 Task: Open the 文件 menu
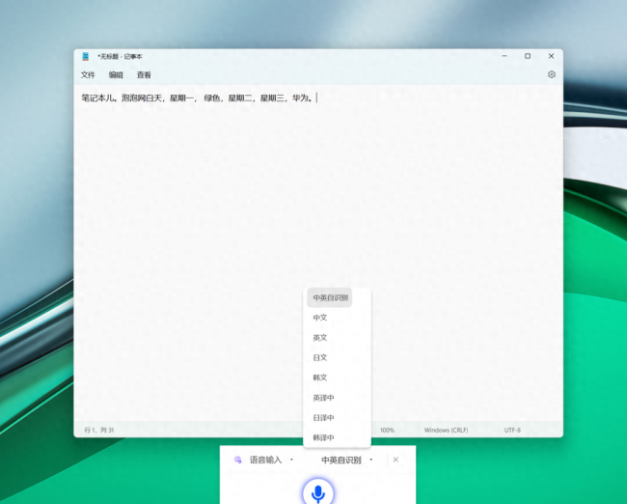pyautogui.click(x=88, y=75)
